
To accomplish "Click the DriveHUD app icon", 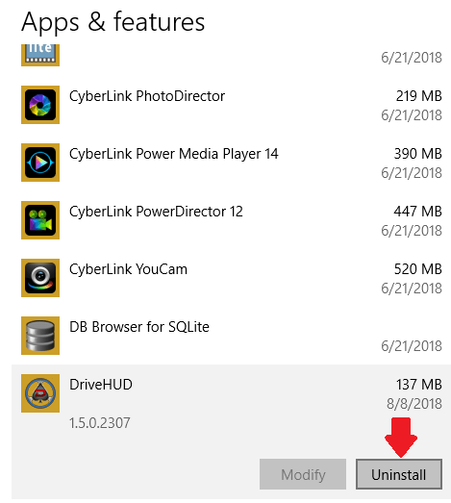I will (40, 393).
